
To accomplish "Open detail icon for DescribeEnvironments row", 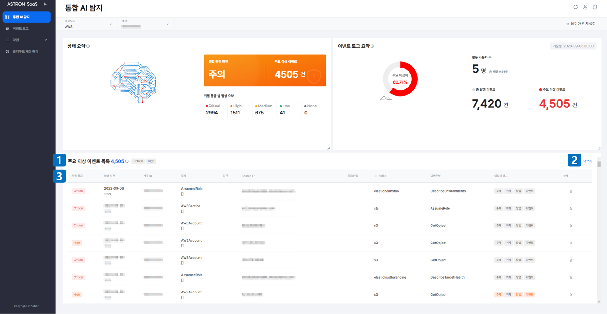I will click(x=571, y=191).
